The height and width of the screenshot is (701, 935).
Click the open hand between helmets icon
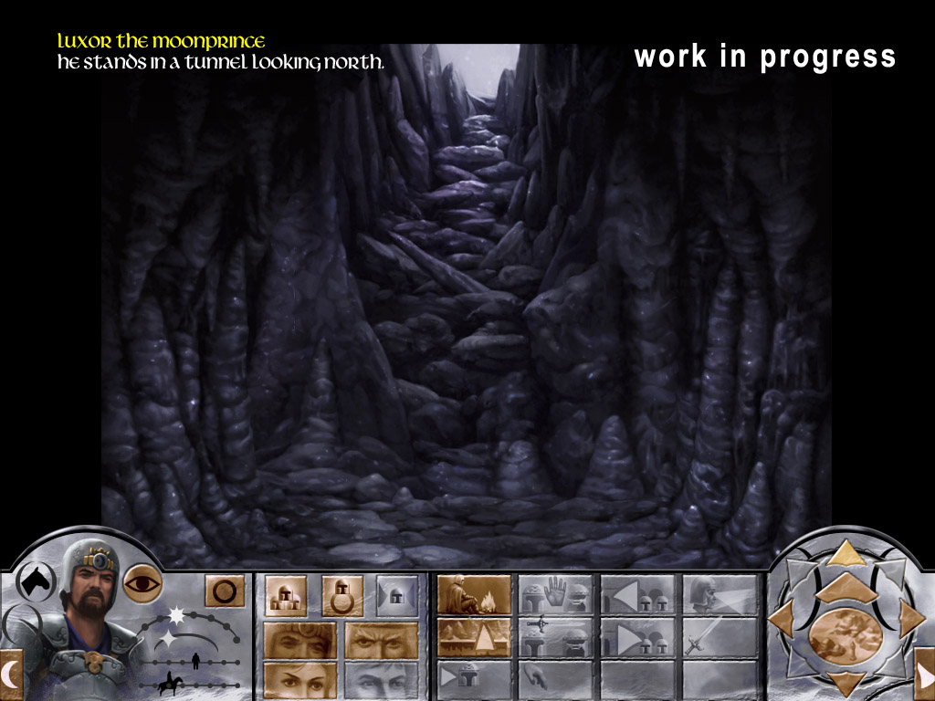coord(556,594)
